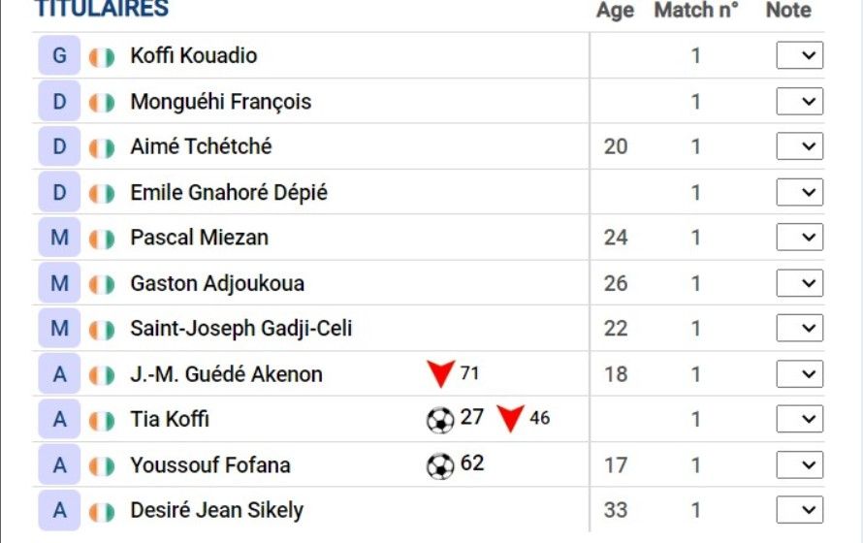Click Ivory Coast flag next to Pascal Miezan
863x543 pixels.
(102, 240)
